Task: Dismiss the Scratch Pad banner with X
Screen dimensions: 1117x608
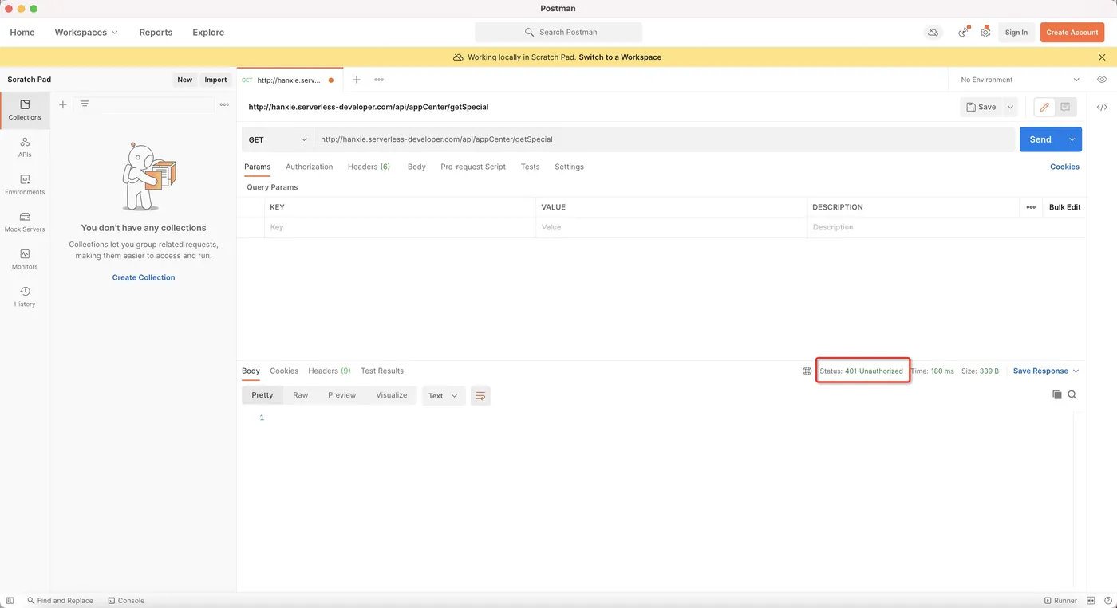Action: (x=1102, y=57)
